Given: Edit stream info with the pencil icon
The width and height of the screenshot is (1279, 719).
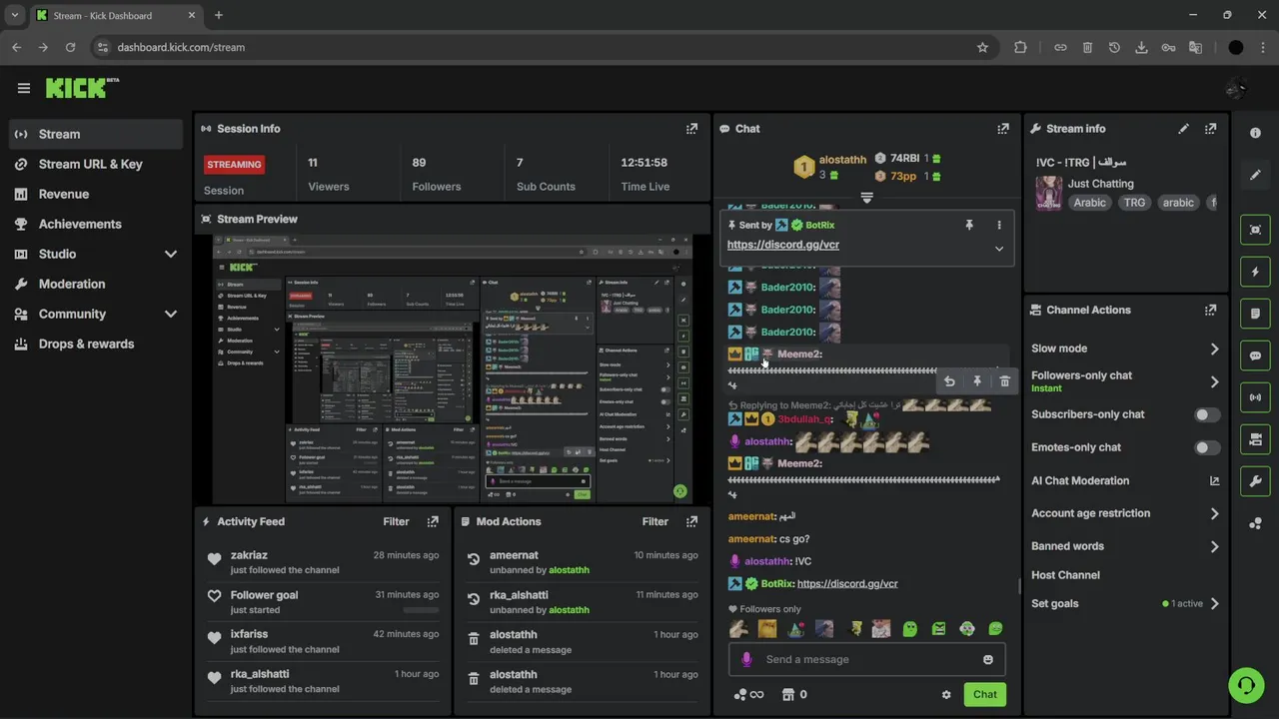Looking at the screenshot, I should tap(1183, 129).
